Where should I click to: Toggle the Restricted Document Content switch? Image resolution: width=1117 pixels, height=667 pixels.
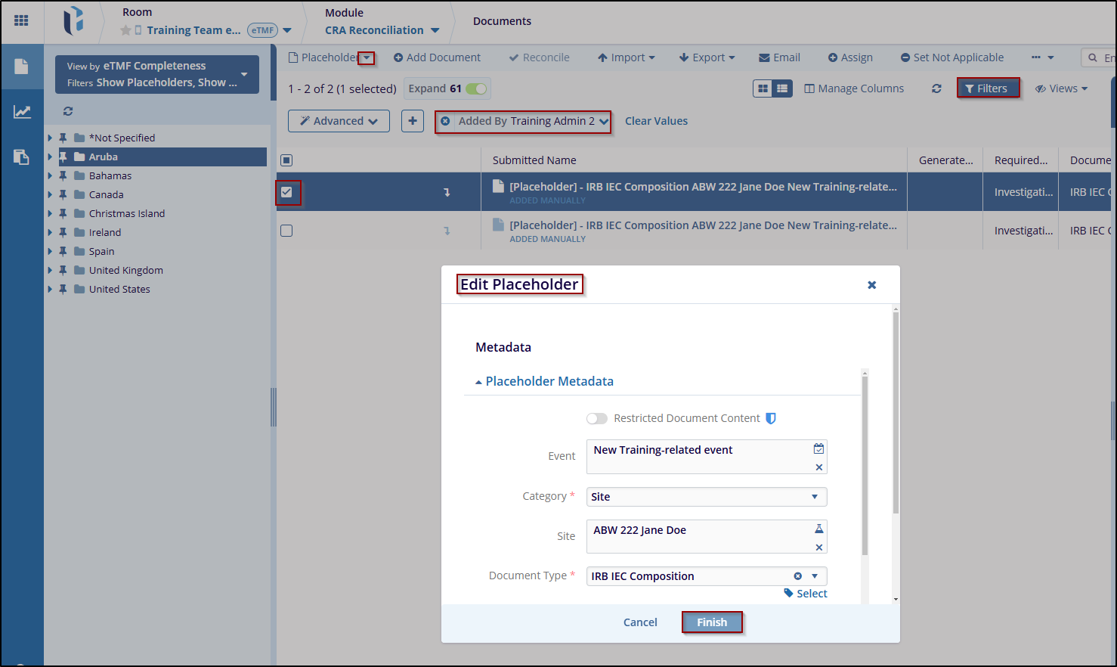[x=596, y=418]
